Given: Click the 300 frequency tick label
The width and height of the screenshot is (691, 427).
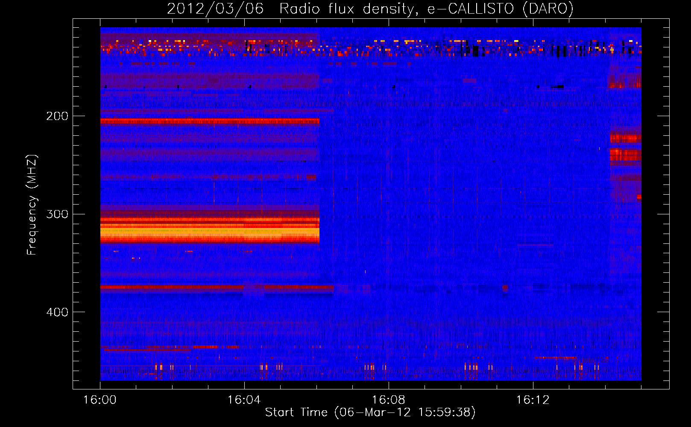Looking at the screenshot, I should tap(57, 214).
